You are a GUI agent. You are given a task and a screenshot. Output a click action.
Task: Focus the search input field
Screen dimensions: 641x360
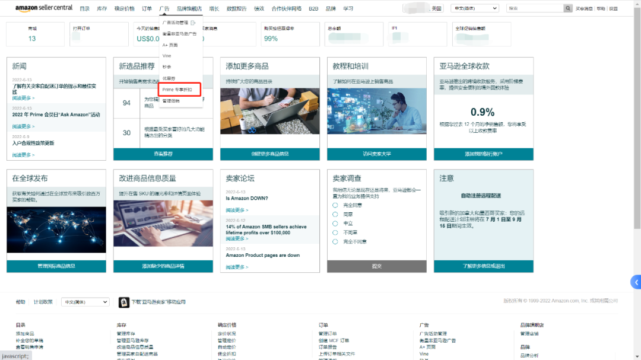(x=535, y=8)
